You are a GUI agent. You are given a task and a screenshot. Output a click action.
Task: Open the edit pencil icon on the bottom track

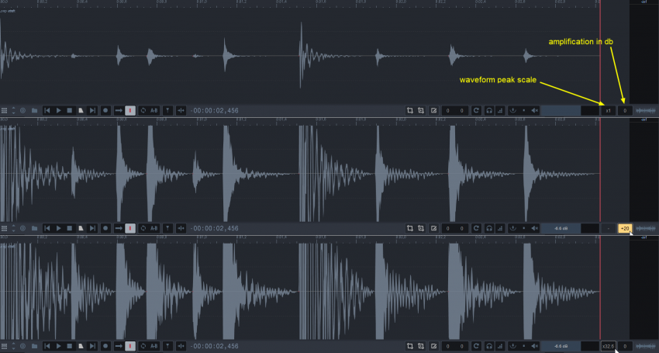[433, 346]
